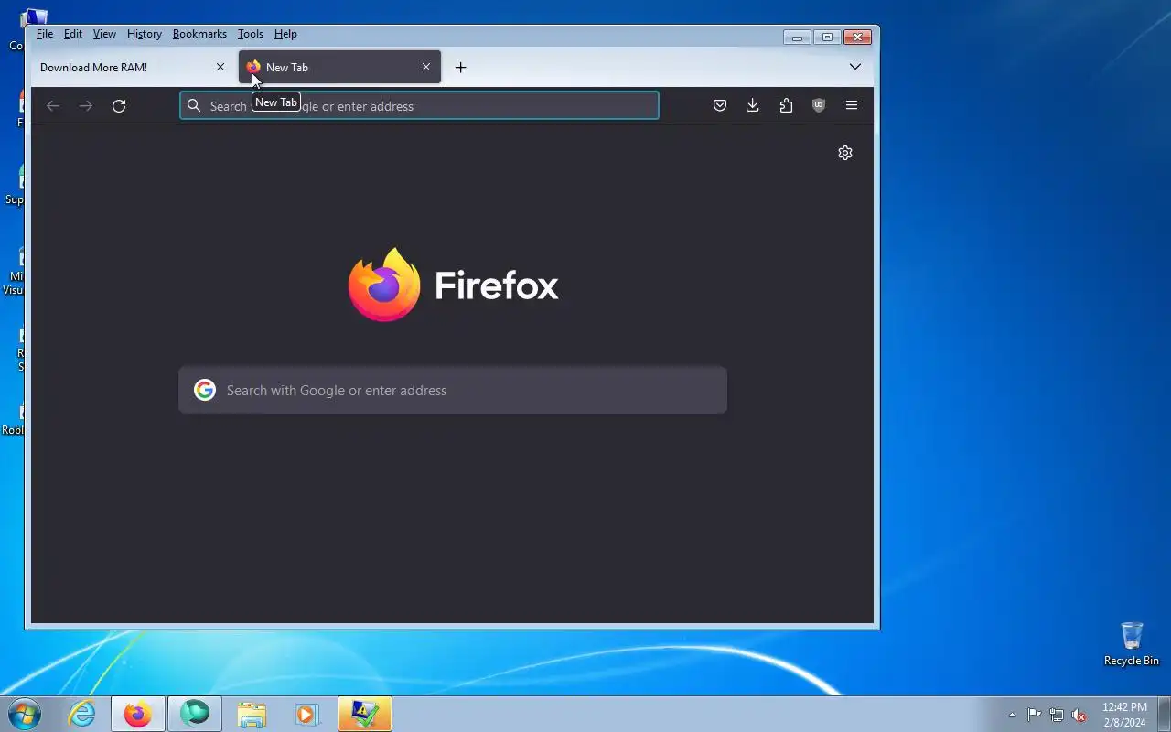Open the Help menu
This screenshot has height=732, width=1171.
[x=285, y=34]
